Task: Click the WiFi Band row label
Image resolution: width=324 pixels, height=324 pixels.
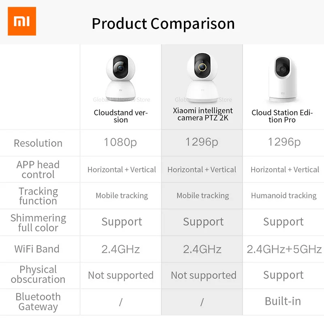Action: pos(37,249)
